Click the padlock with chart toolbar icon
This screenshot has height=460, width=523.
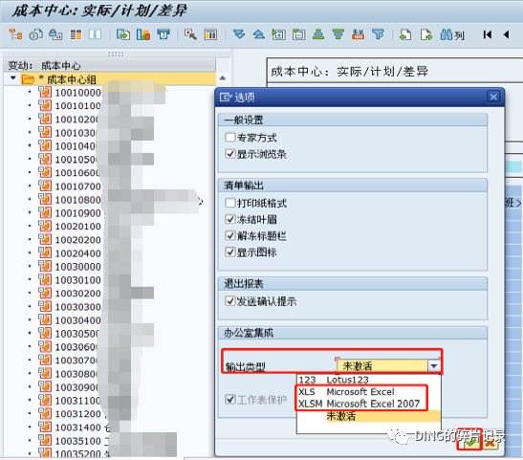tap(55, 34)
